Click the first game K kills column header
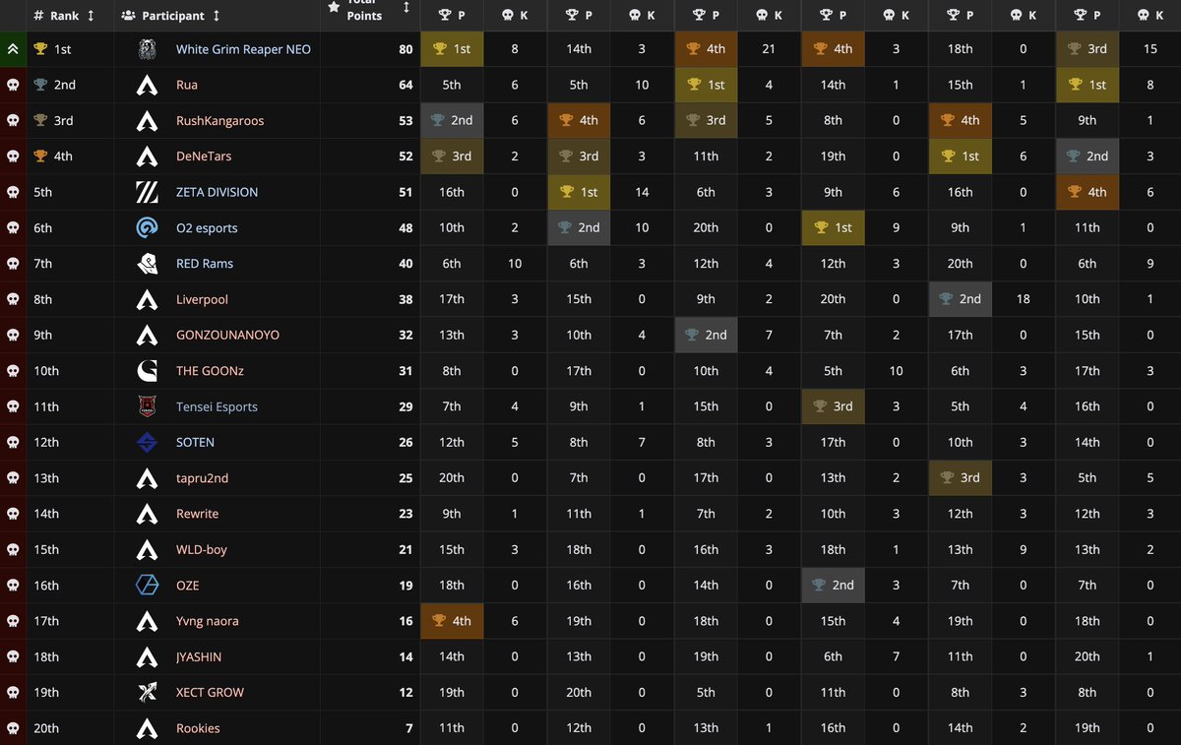Image resolution: width=1181 pixels, height=745 pixels. click(x=515, y=16)
